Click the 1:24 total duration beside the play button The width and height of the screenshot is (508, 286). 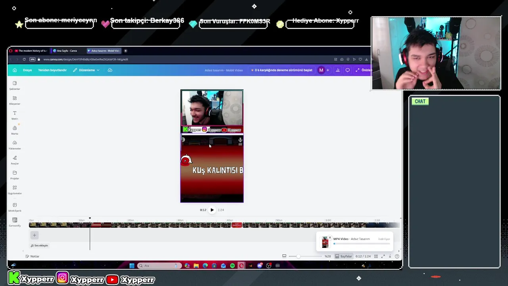221,210
